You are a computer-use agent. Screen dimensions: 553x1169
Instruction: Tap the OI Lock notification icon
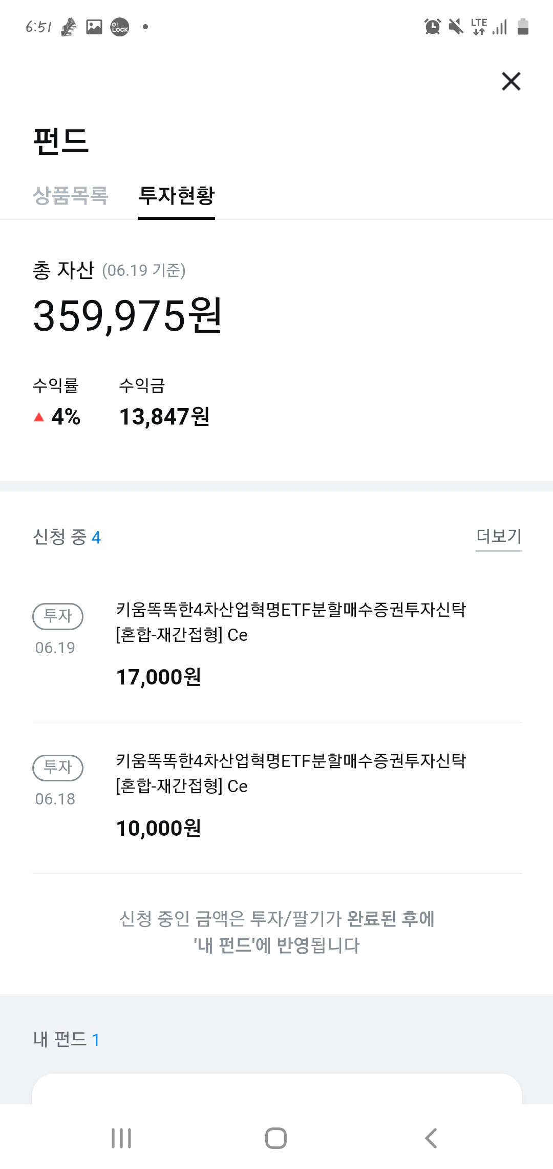(120, 27)
